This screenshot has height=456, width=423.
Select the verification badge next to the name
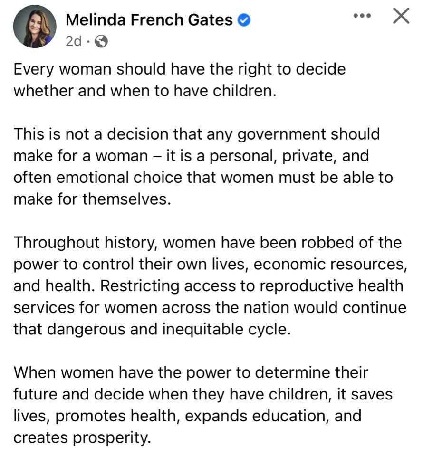244,19
